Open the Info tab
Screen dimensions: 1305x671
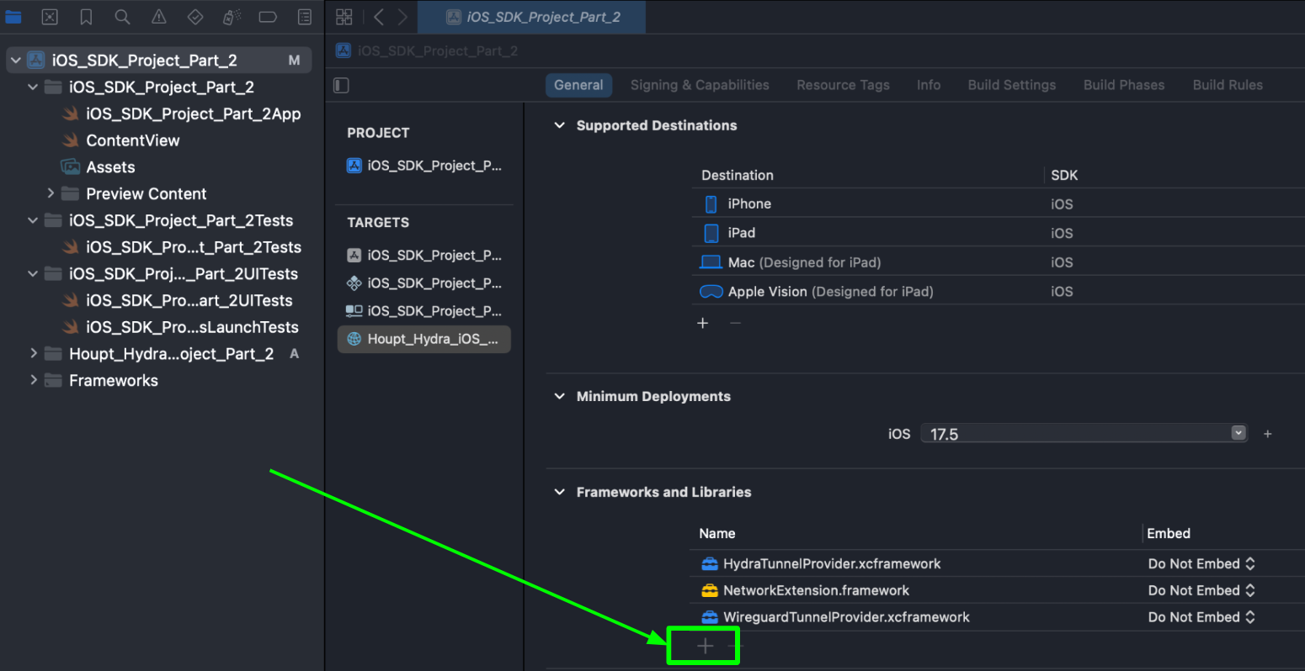pyautogui.click(x=929, y=85)
